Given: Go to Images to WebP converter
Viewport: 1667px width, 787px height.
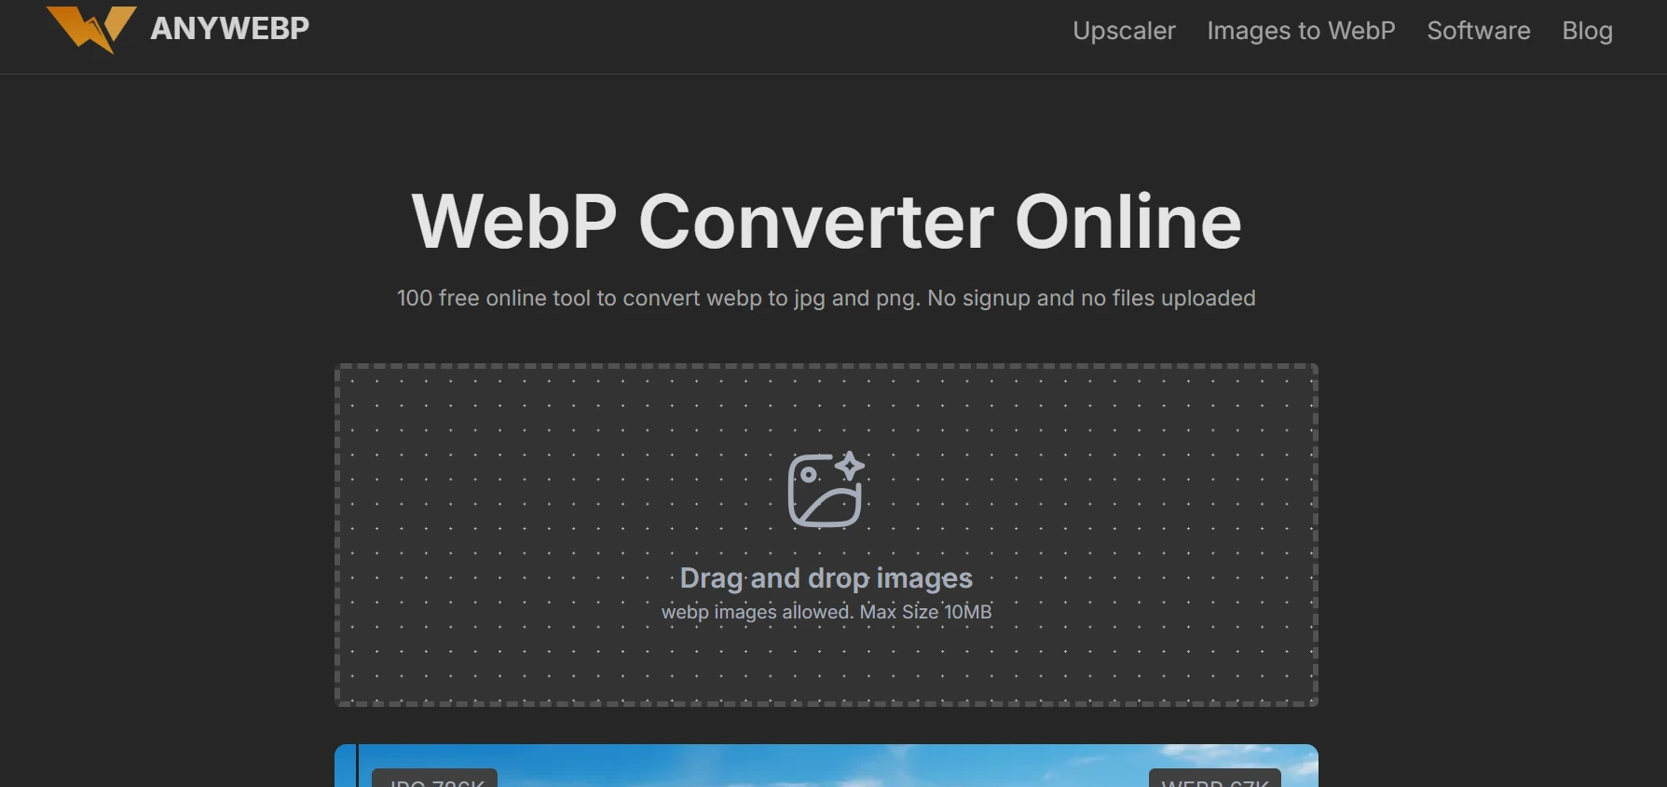Looking at the screenshot, I should pyautogui.click(x=1301, y=31).
